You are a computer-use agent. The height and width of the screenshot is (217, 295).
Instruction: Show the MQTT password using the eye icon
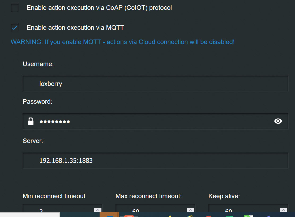click(278, 121)
